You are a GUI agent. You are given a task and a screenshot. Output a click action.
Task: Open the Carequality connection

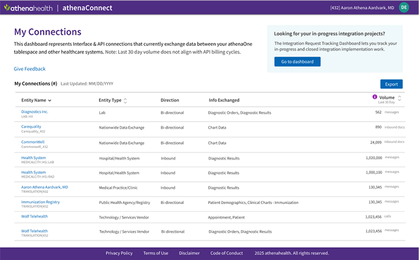pyautogui.click(x=31, y=126)
